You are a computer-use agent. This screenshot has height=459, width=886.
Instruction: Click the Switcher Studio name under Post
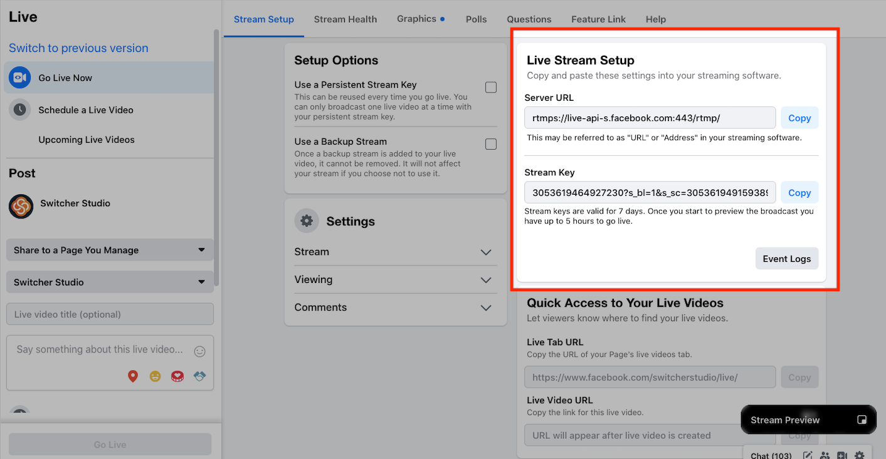(75, 204)
